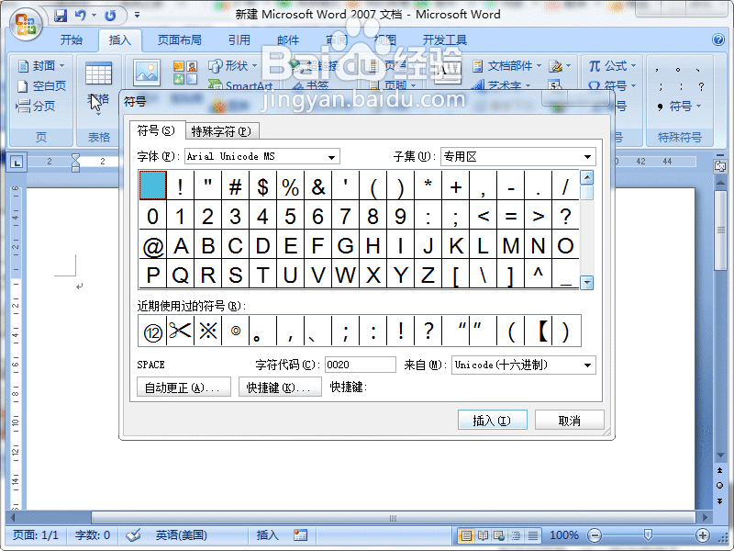Screen dimensions: 734x551
Task: Undo the last action
Action: 81,16
